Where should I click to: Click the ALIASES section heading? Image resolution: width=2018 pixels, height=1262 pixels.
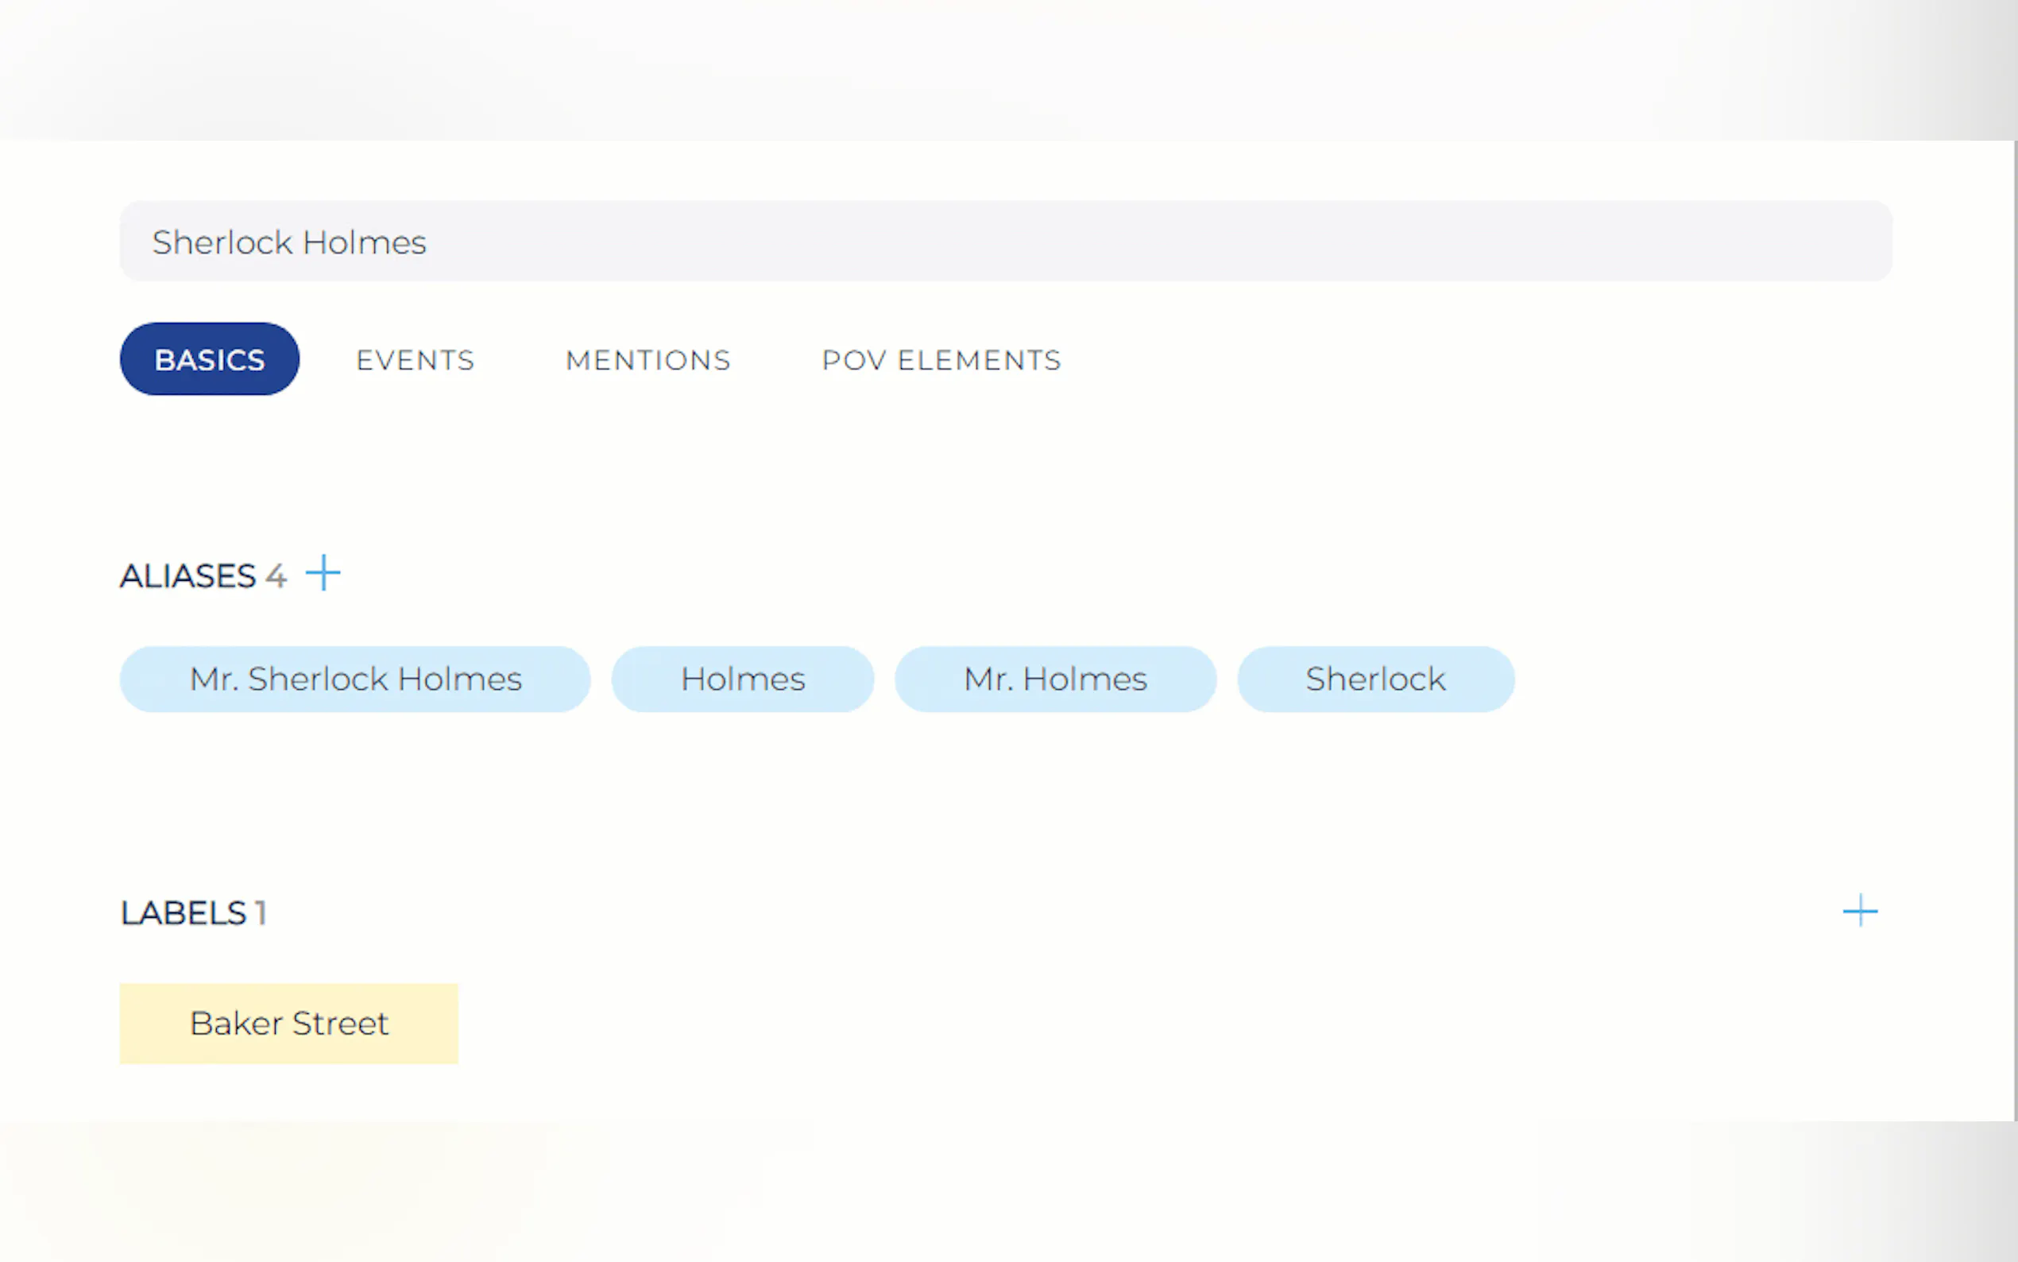(x=187, y=576)
